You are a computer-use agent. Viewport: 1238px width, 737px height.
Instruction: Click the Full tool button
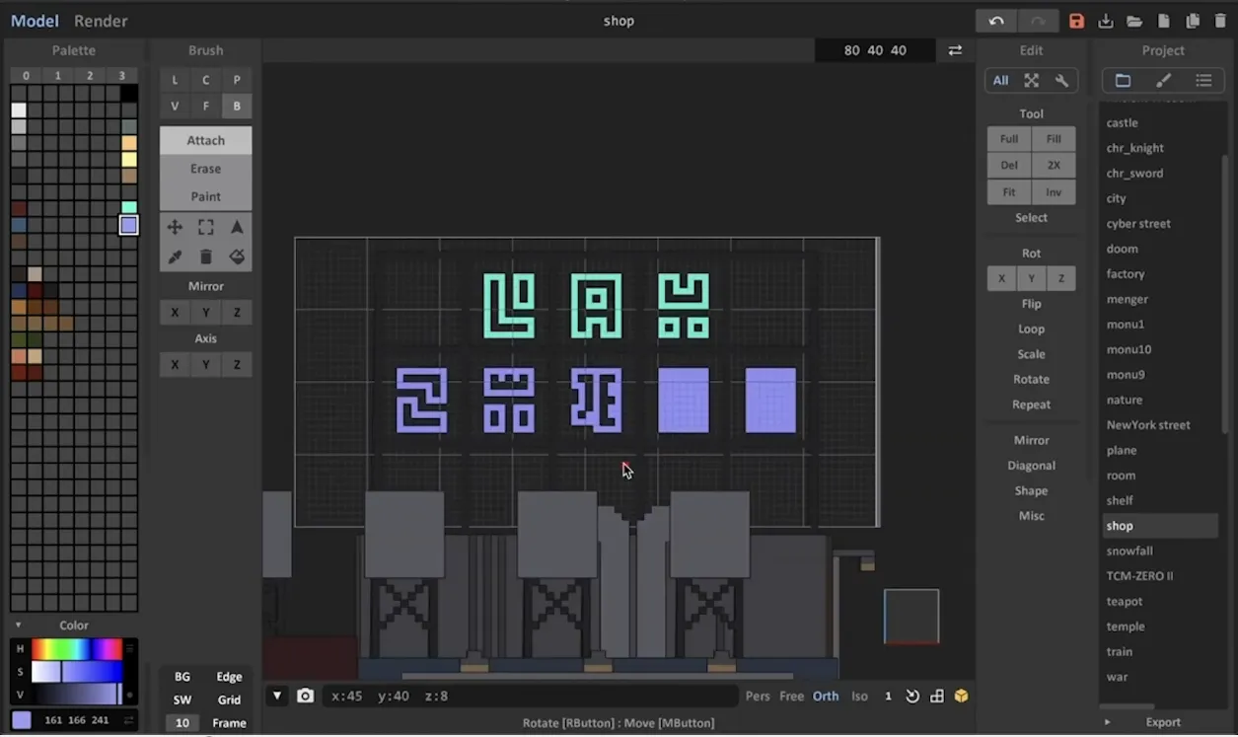pos(1008,139)
